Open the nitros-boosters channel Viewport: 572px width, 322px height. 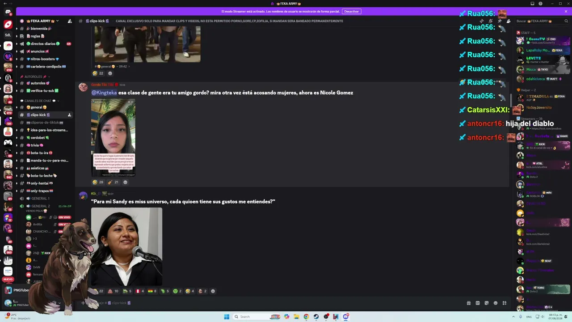pyautogui.click(x=45, y=59)
